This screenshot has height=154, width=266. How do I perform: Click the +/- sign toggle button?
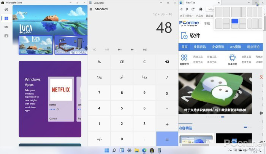coord(99,139)
